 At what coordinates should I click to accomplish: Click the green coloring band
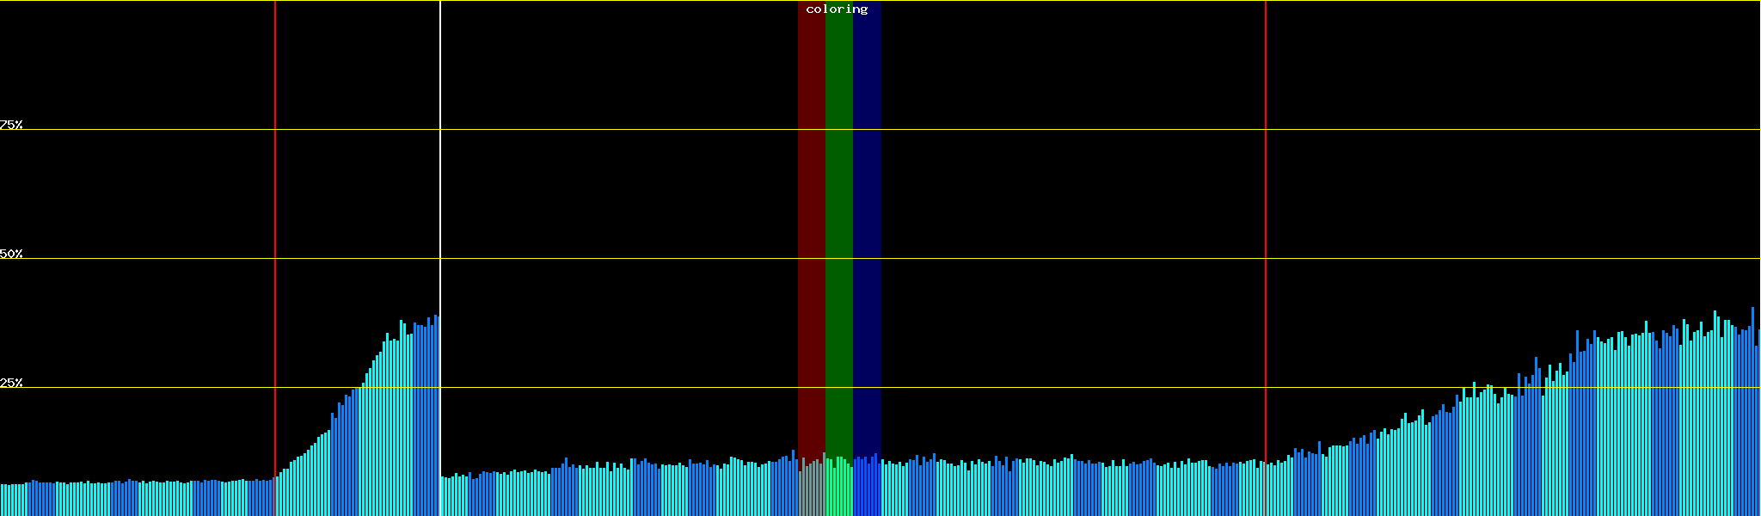838,215
